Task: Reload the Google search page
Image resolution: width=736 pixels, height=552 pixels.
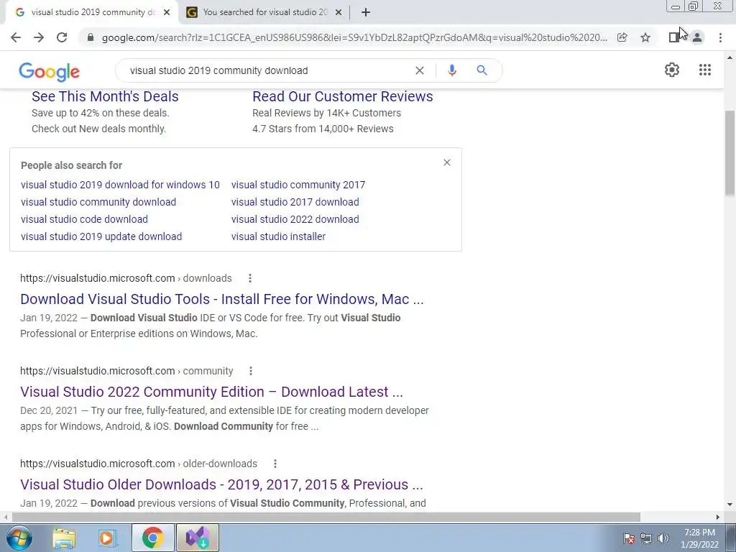Action: point(62,37)
